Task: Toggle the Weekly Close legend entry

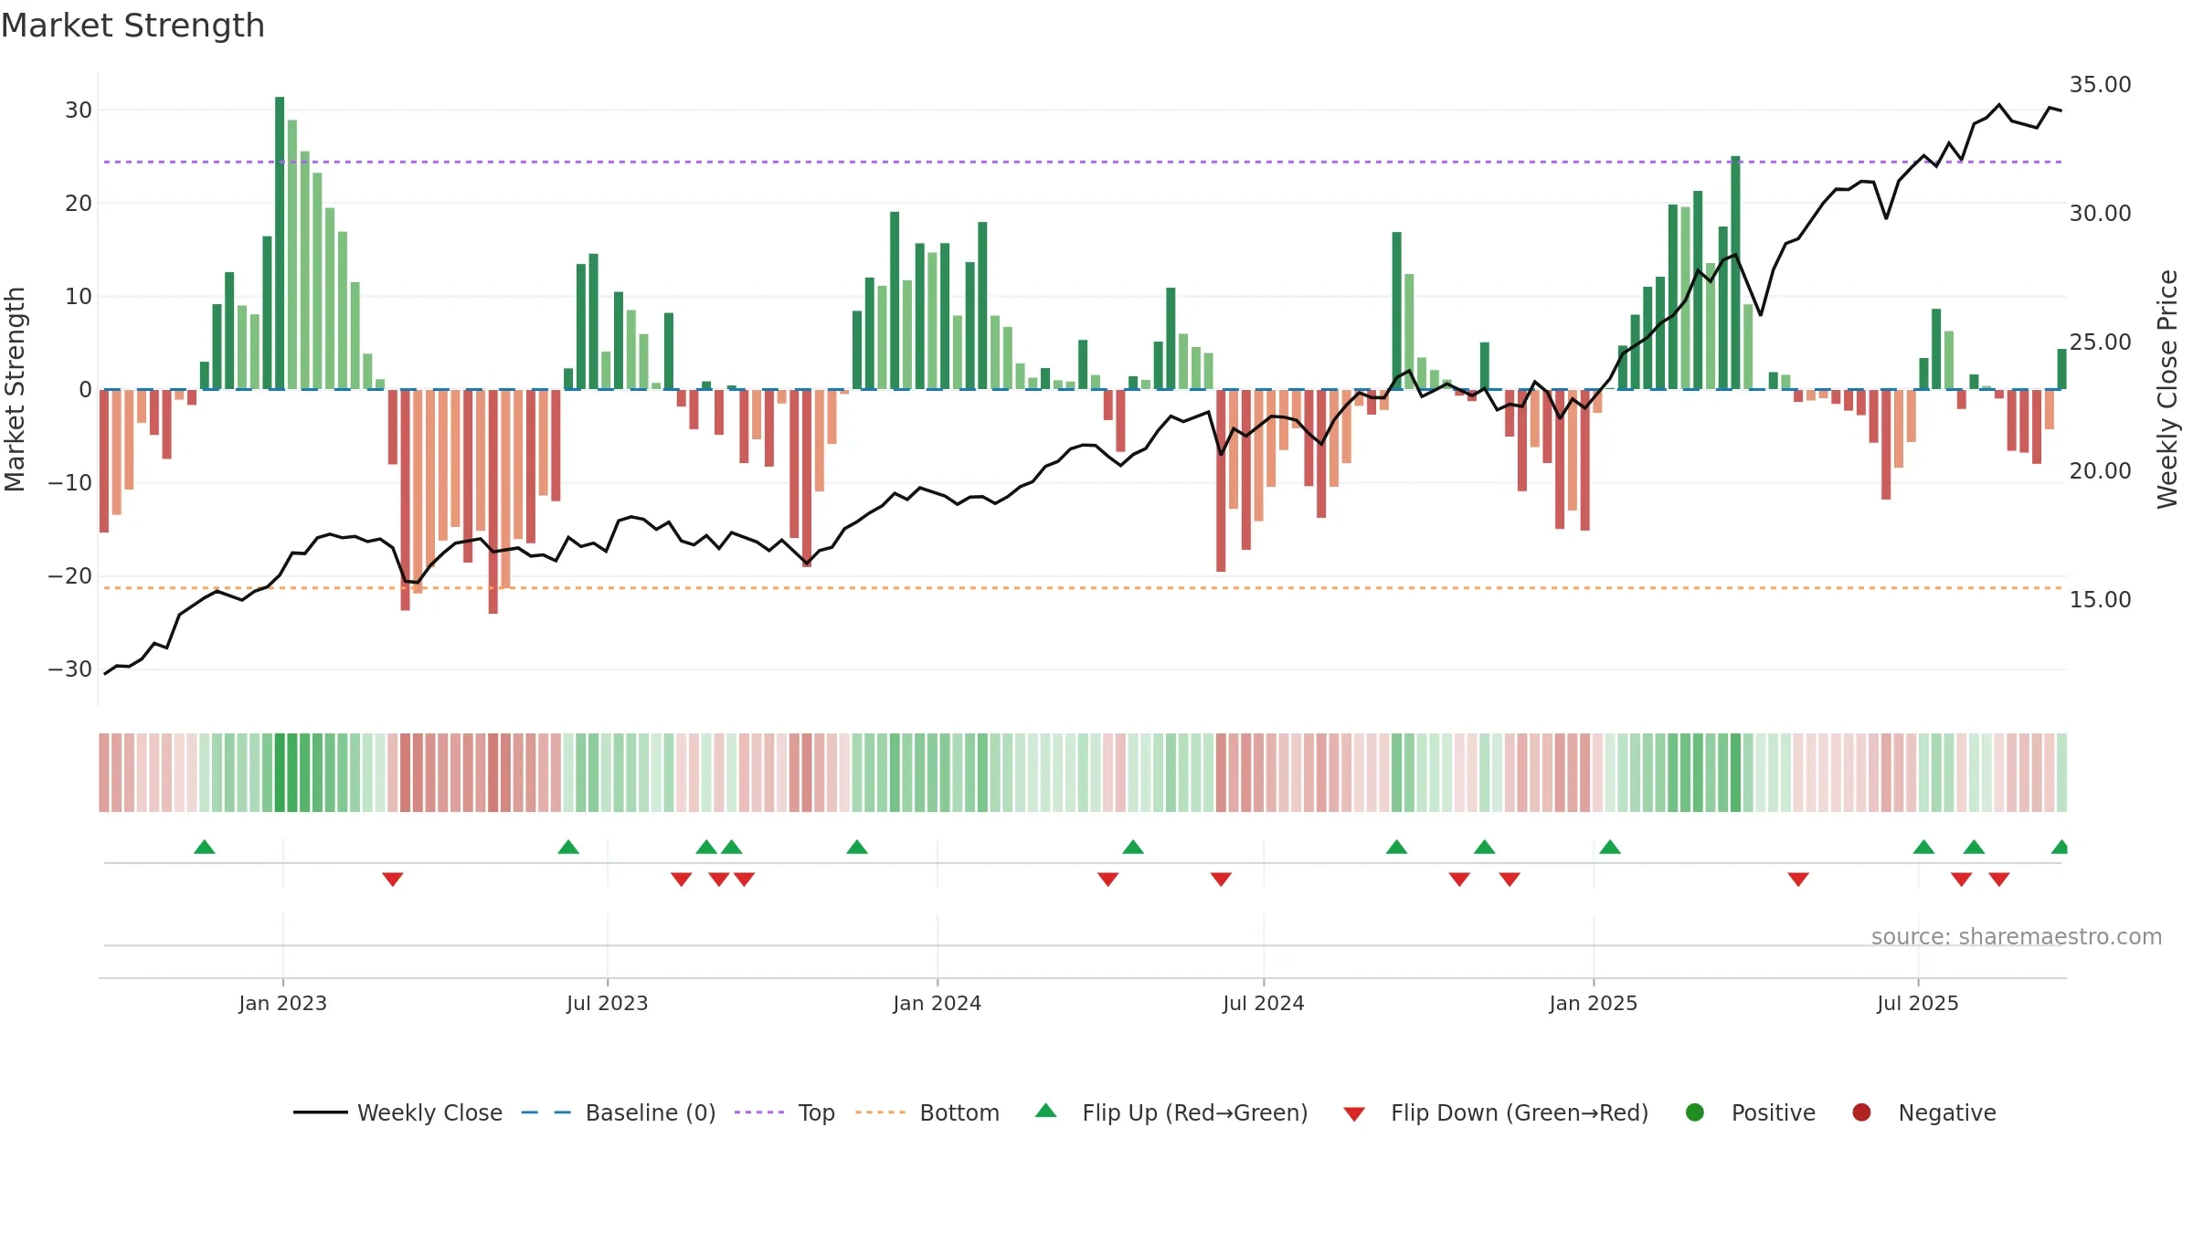Action: click(x=397, y=1112)
